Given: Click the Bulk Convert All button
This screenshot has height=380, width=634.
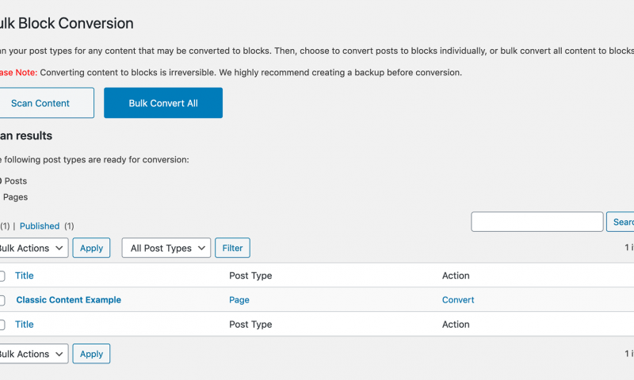Looking at the screenshot, I should [163, 103].
